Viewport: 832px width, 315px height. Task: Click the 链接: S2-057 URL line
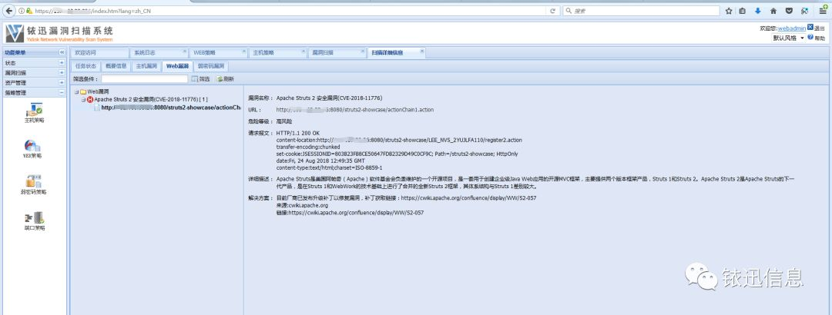[x=350, y=212]
